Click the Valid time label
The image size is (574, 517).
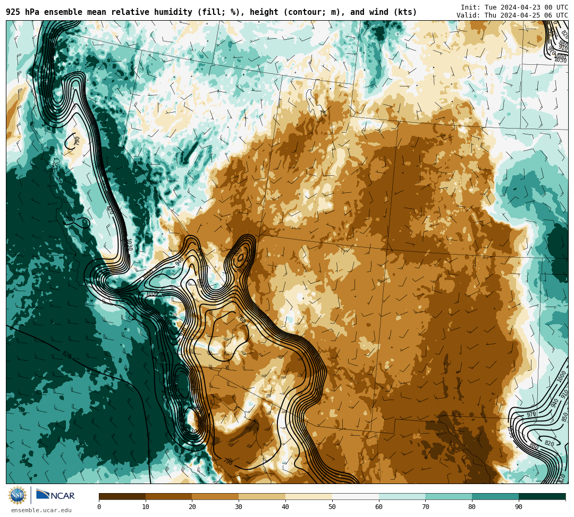tap(512, 15)
